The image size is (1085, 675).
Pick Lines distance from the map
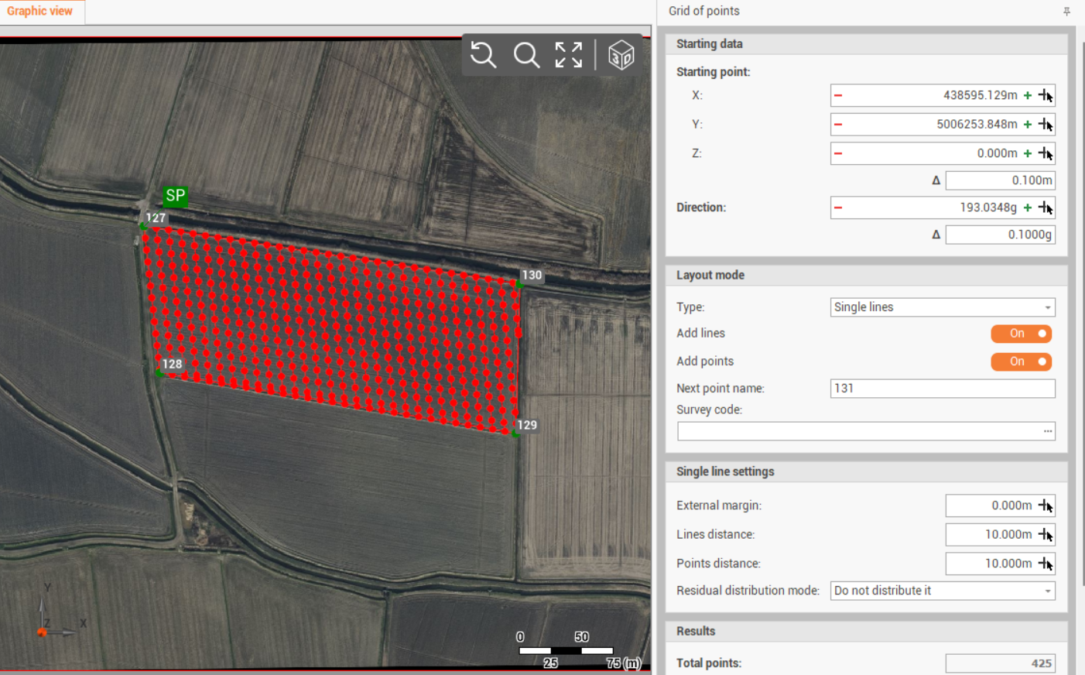click(x=1046, y=535)
